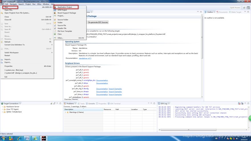Image resolution: width=251 pixels, height=141 pixels.
Task: Open the Project menu in menu bar
Action: (x=28, y=4)
